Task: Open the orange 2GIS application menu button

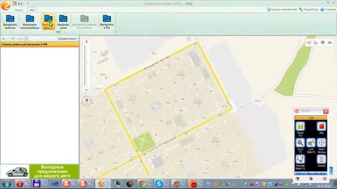Action: click(x=6, y=6)
